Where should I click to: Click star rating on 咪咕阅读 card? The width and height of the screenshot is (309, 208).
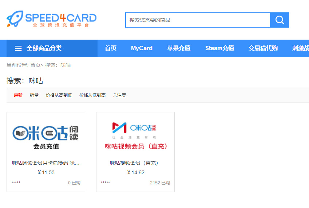[16, 183]
